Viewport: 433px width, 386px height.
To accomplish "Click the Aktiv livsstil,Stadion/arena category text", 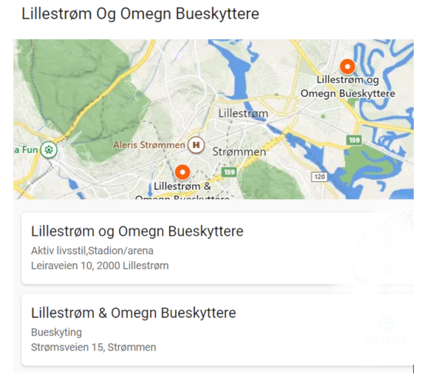I will [92, 251].
